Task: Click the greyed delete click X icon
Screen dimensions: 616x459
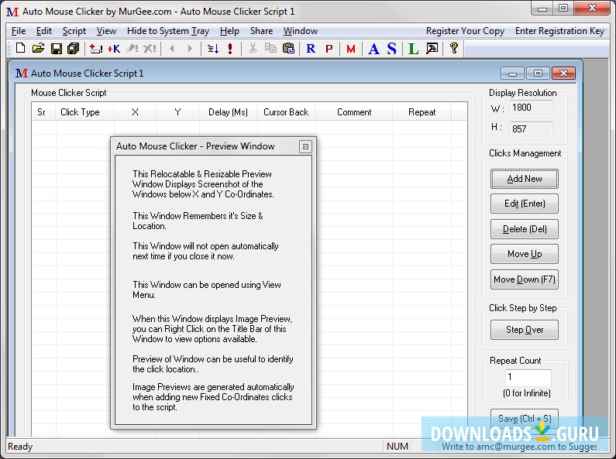Action: pos(150,49)
